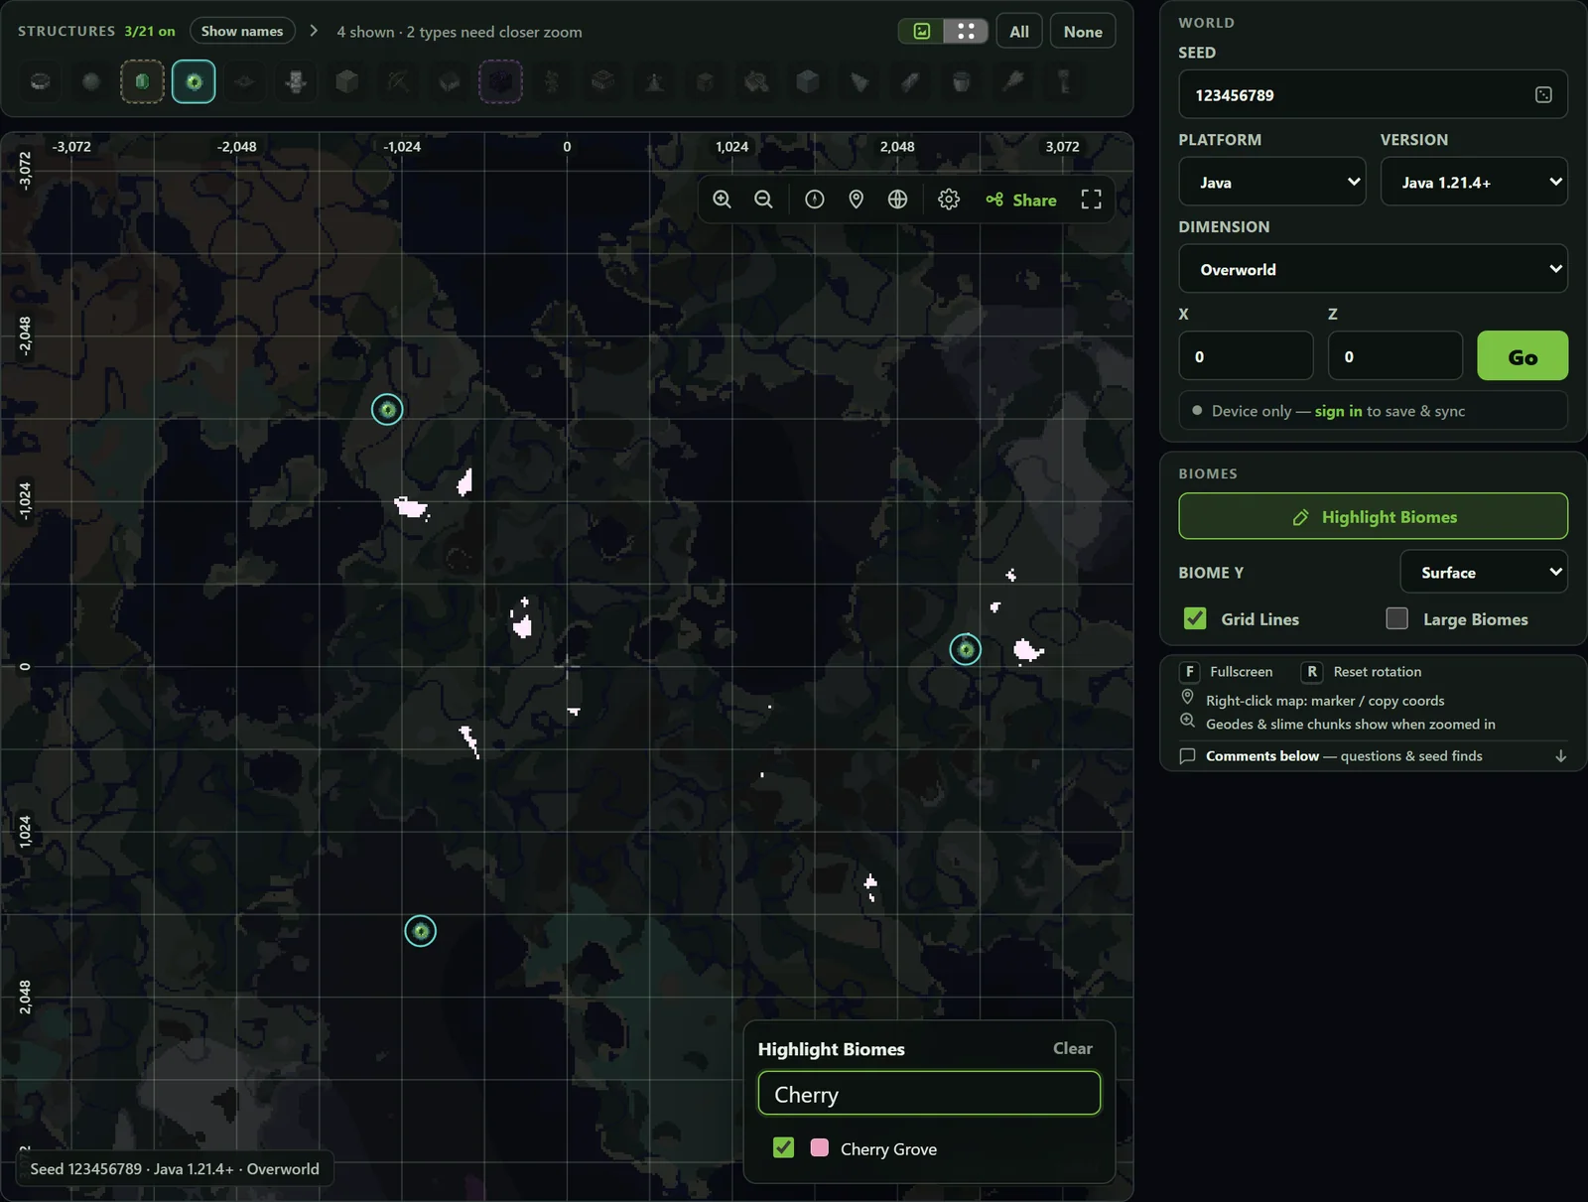Toggle the purple-outlined obsidian block structure icon

[500, 81]
